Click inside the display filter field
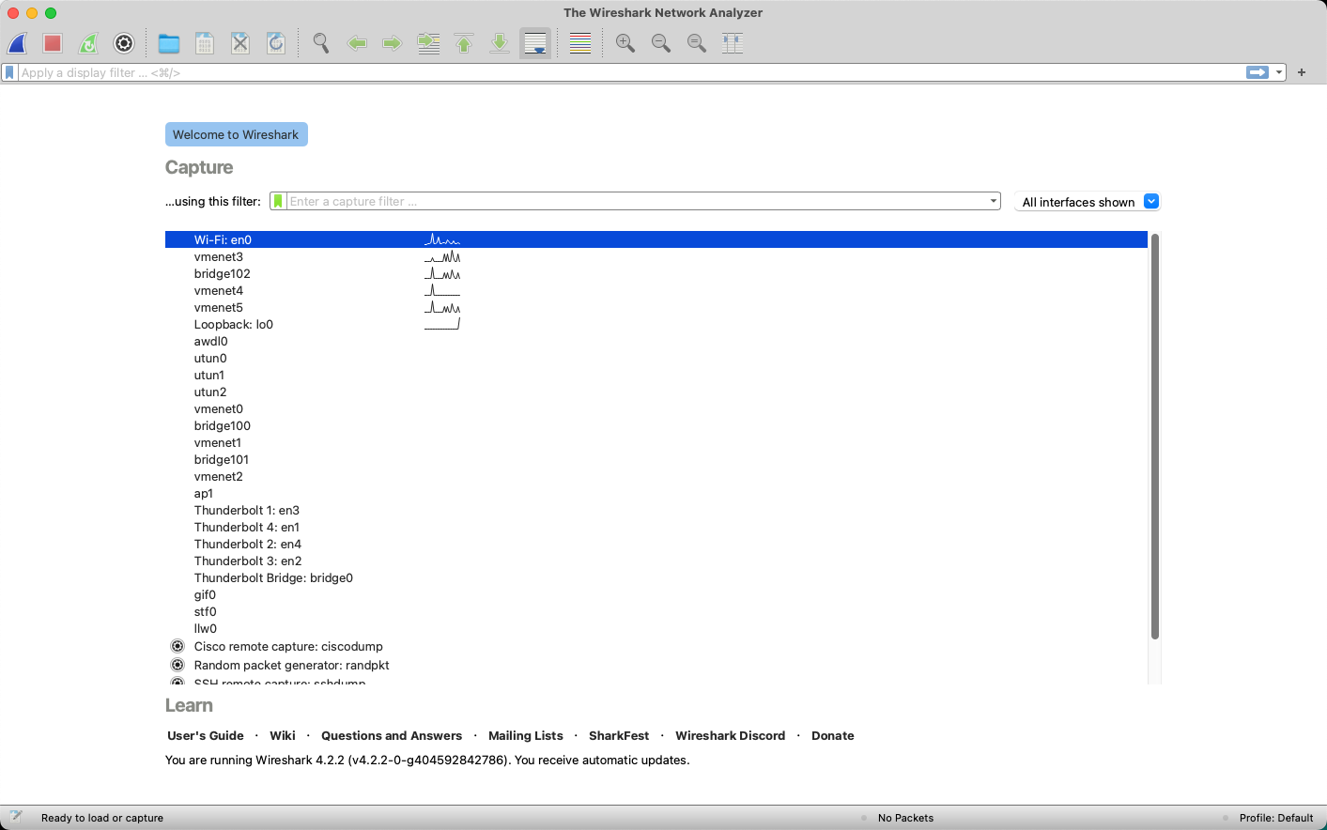The width and height of the screenshot is (1327, 830). pyautogui.click(x=629, y=72)
